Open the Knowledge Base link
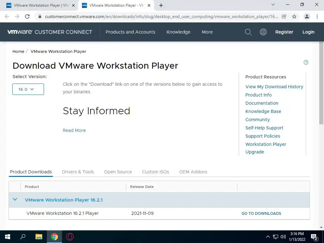The image size is (324, 243). click(263, 111)
